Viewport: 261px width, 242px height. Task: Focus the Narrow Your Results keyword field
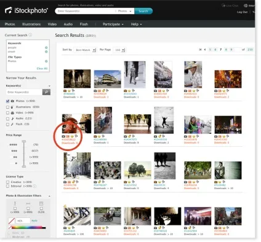pos(24,92)
